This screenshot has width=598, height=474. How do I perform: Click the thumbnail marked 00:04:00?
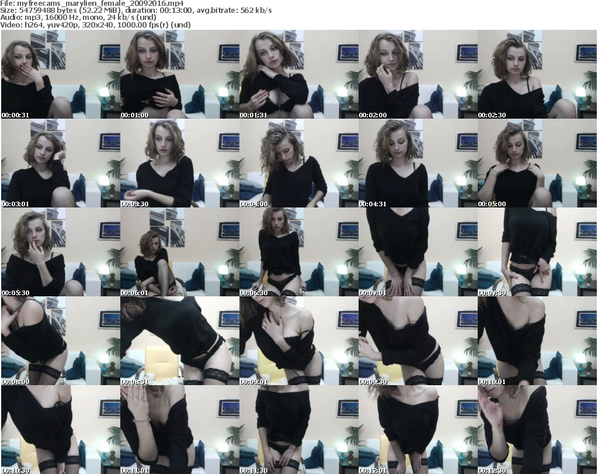(298, 164)
